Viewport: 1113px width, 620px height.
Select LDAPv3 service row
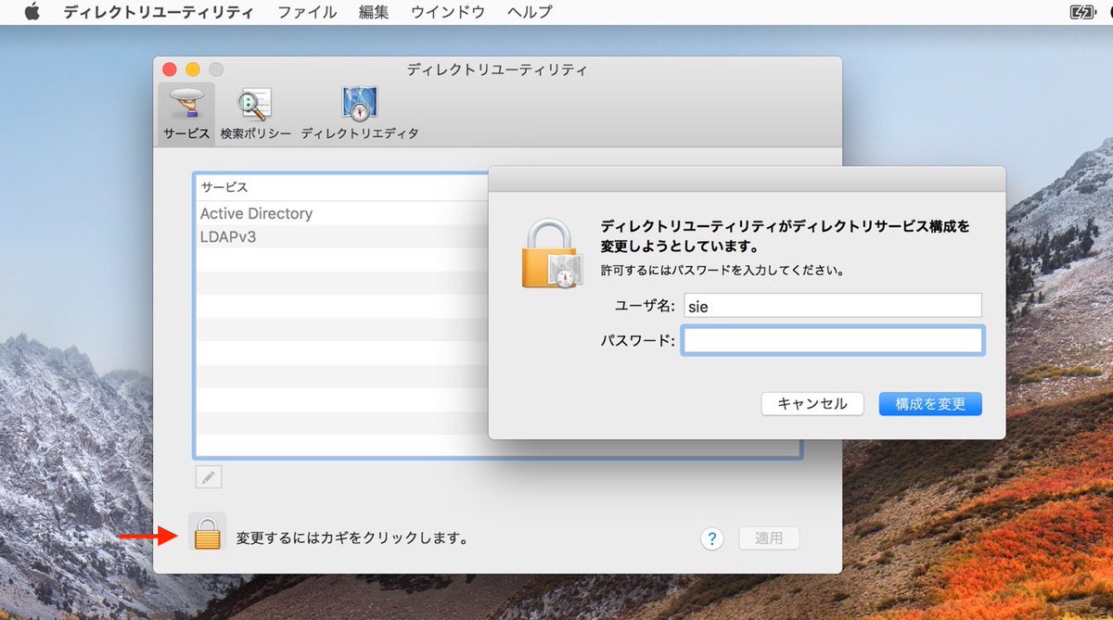coord(341,237)
